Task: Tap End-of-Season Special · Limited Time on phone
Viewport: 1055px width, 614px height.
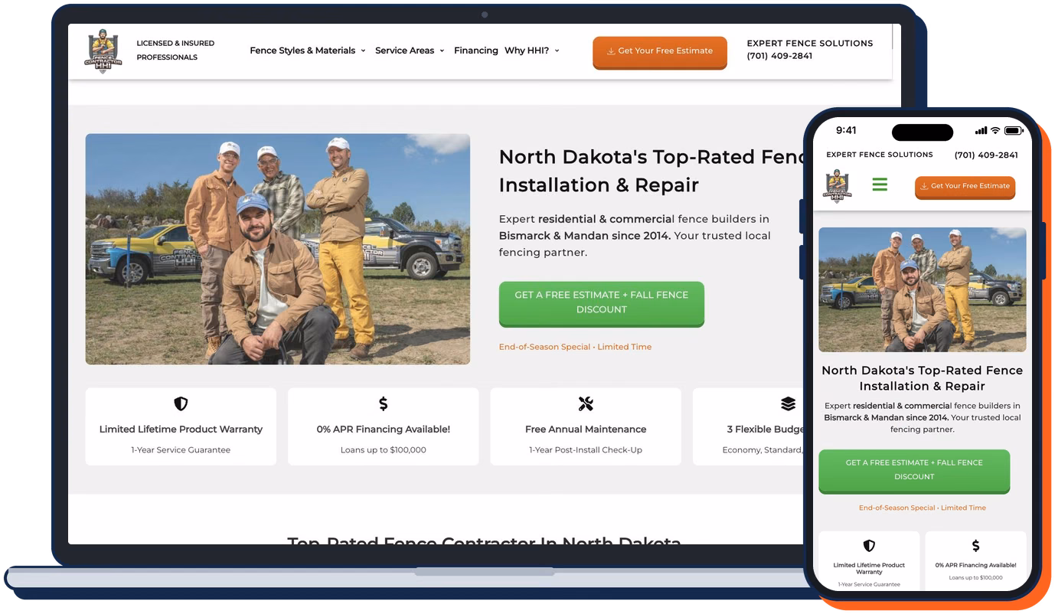Action: (923, 508)
